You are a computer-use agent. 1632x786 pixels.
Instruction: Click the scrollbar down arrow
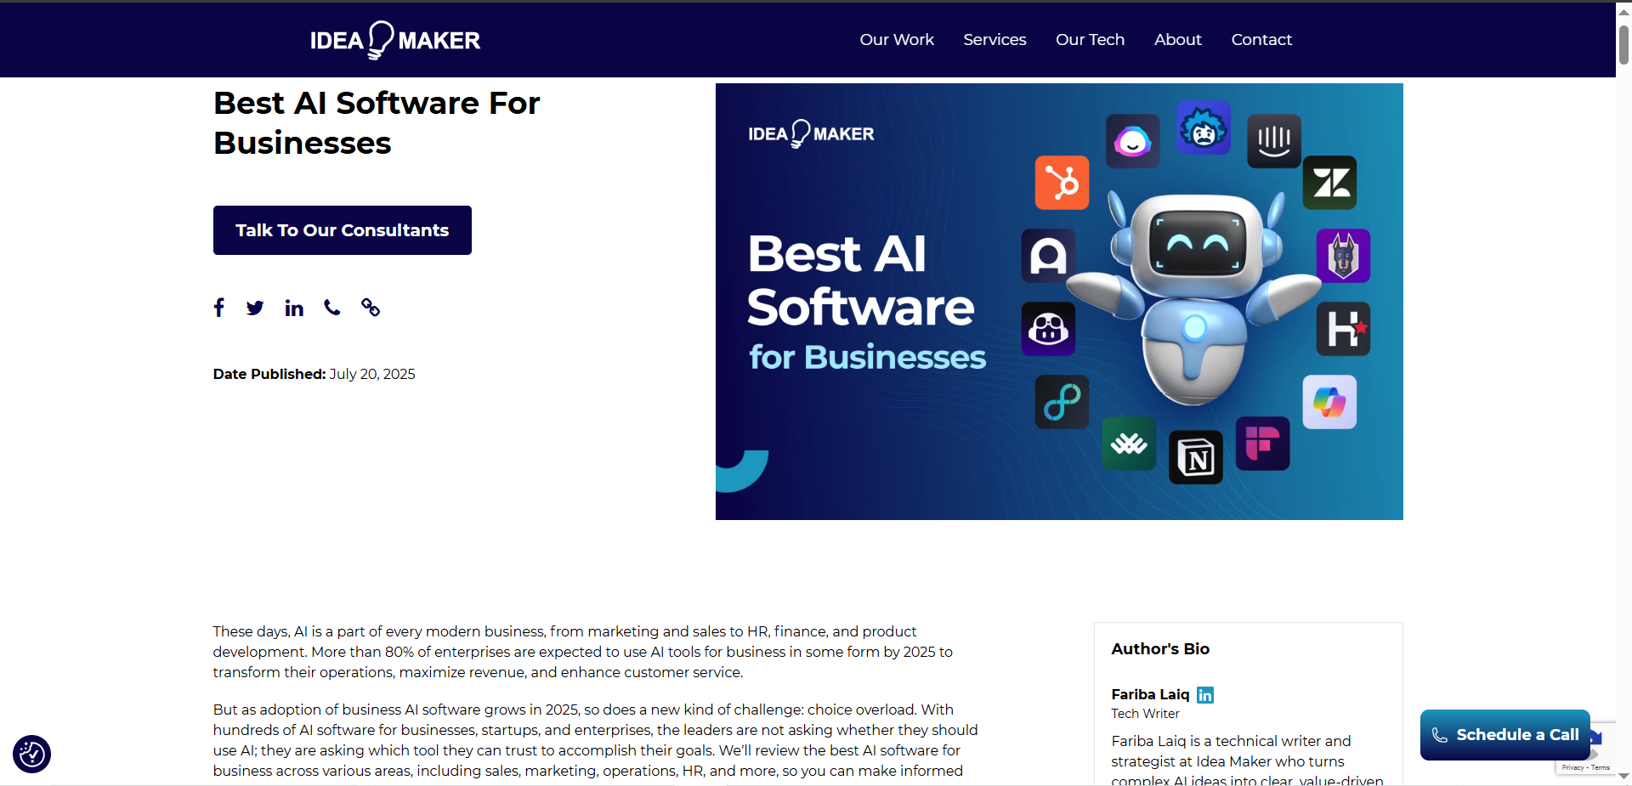click(1623, 776)
